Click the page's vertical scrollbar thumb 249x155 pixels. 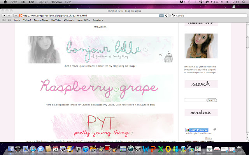(247, 42)
